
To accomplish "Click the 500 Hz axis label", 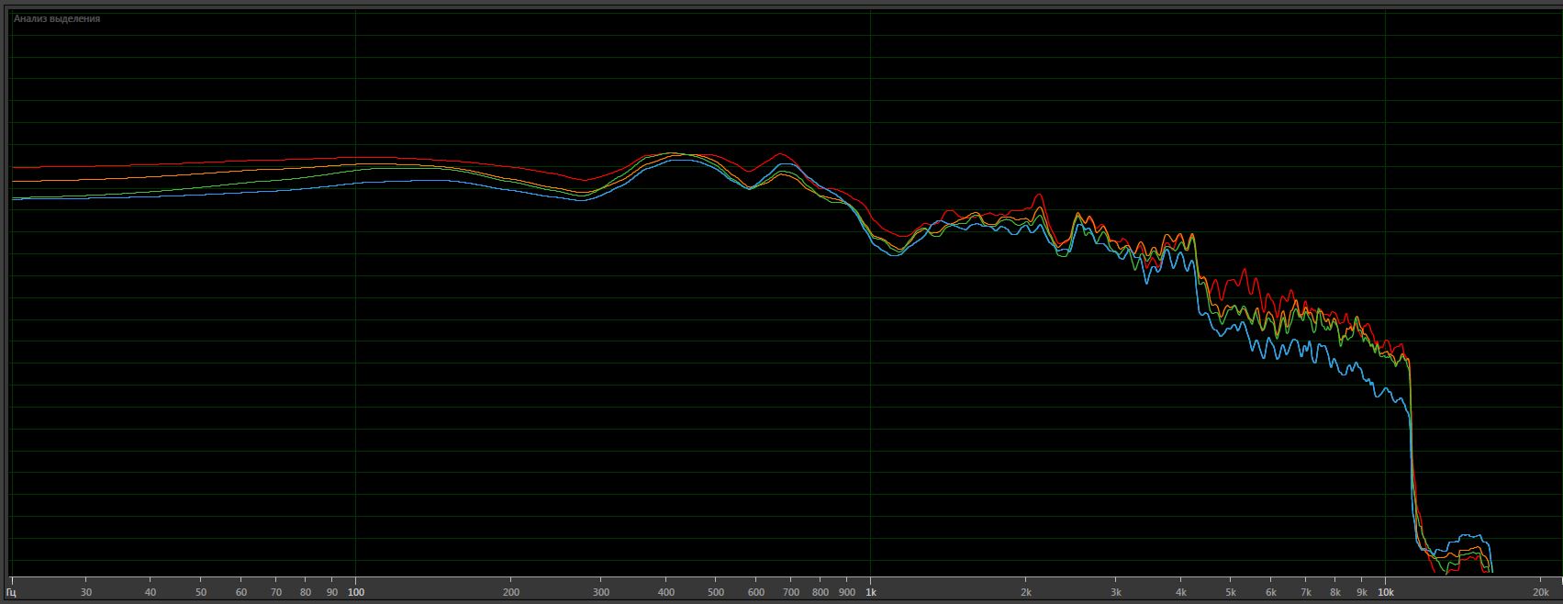I will tap(716, 592).
